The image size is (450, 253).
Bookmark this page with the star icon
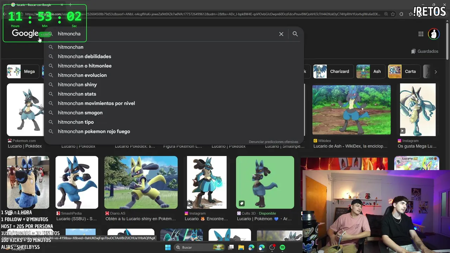tap(393, 14)
